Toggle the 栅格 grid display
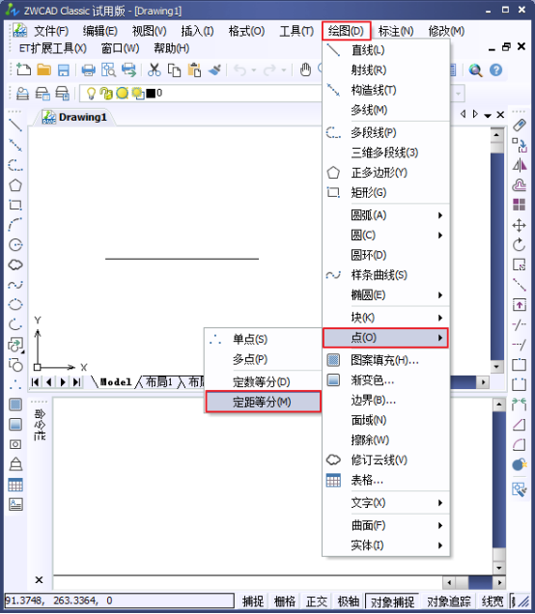This screenshot has width=535, height=614. click(x=285, y=600)
